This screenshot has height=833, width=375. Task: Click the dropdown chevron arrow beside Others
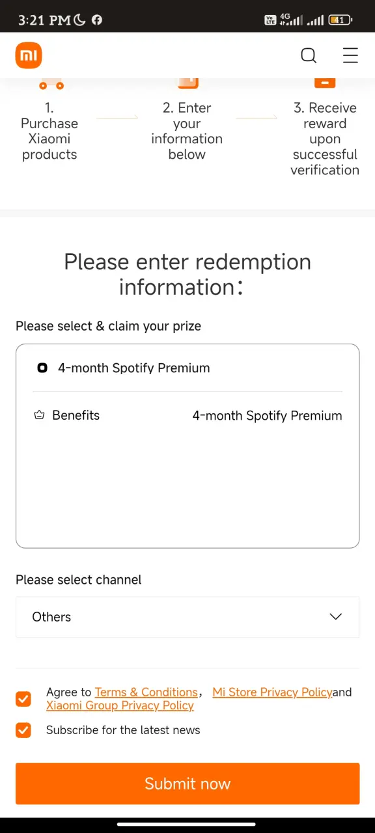tap(336, 617)
